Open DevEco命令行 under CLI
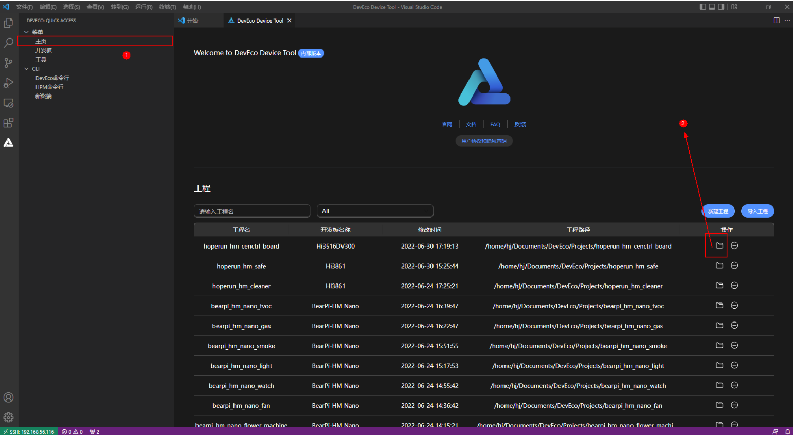The width and height of the screenshot is (793, 435). 95,78
